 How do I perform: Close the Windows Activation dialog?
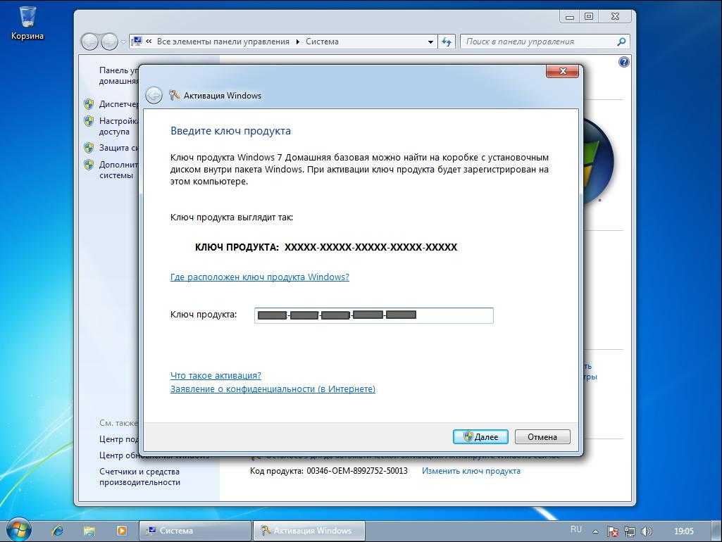pyautogui.click(x=562, y=71)
